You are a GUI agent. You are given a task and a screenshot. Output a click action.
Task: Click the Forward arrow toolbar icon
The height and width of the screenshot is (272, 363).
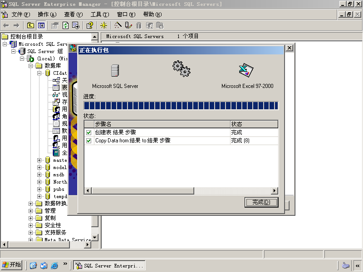(x=16, y=25)
